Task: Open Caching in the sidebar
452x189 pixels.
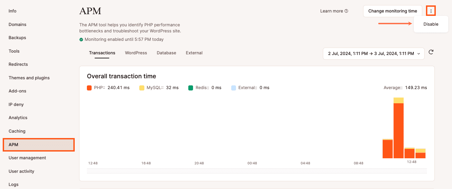Action: [x=17, y=131]
